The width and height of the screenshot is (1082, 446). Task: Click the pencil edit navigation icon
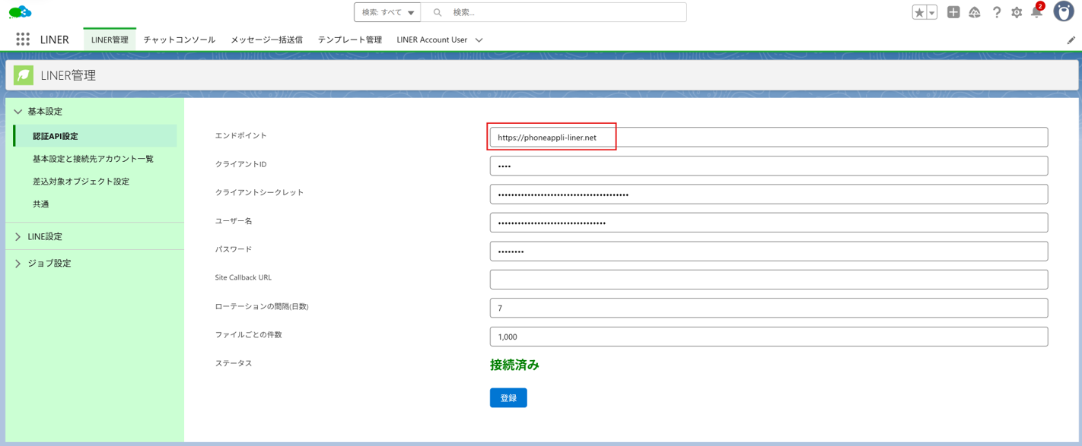(1071, 40)
